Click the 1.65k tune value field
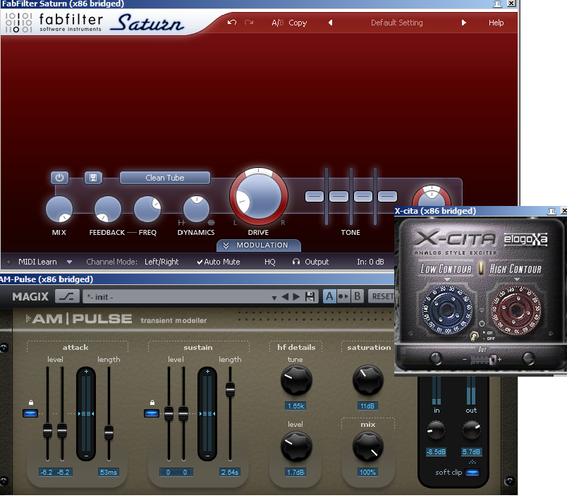Image resolution: width=567 pixels, height=498 pixels. [x=295, y=406]
